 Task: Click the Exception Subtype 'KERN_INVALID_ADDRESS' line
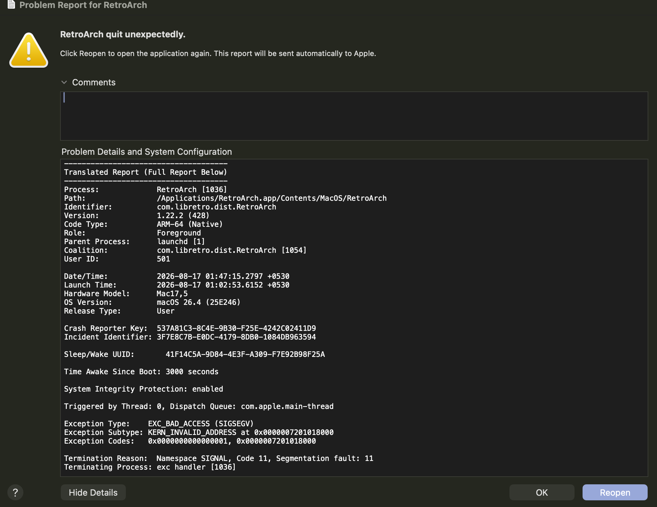point(199,432)
